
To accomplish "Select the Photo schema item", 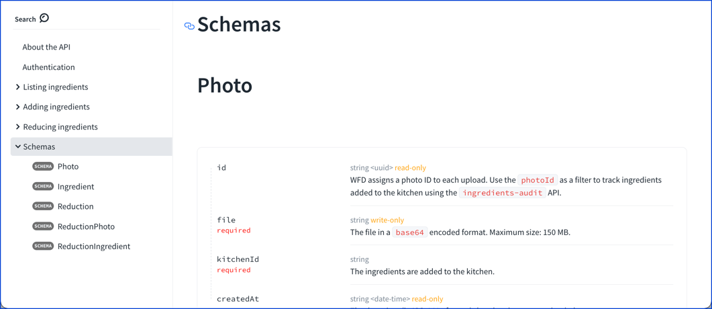I will (x=68, y=167).
